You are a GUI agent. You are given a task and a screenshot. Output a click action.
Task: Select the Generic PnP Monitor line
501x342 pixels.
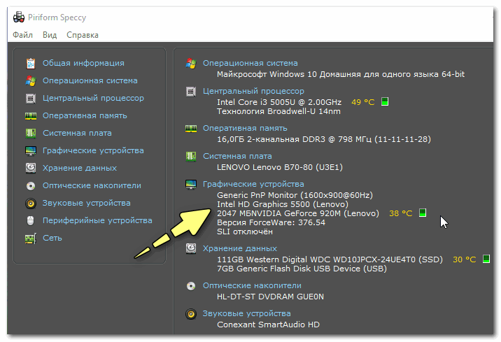(295, 195)
